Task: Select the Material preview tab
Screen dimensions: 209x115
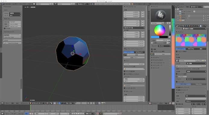Action: pos(191,49)
